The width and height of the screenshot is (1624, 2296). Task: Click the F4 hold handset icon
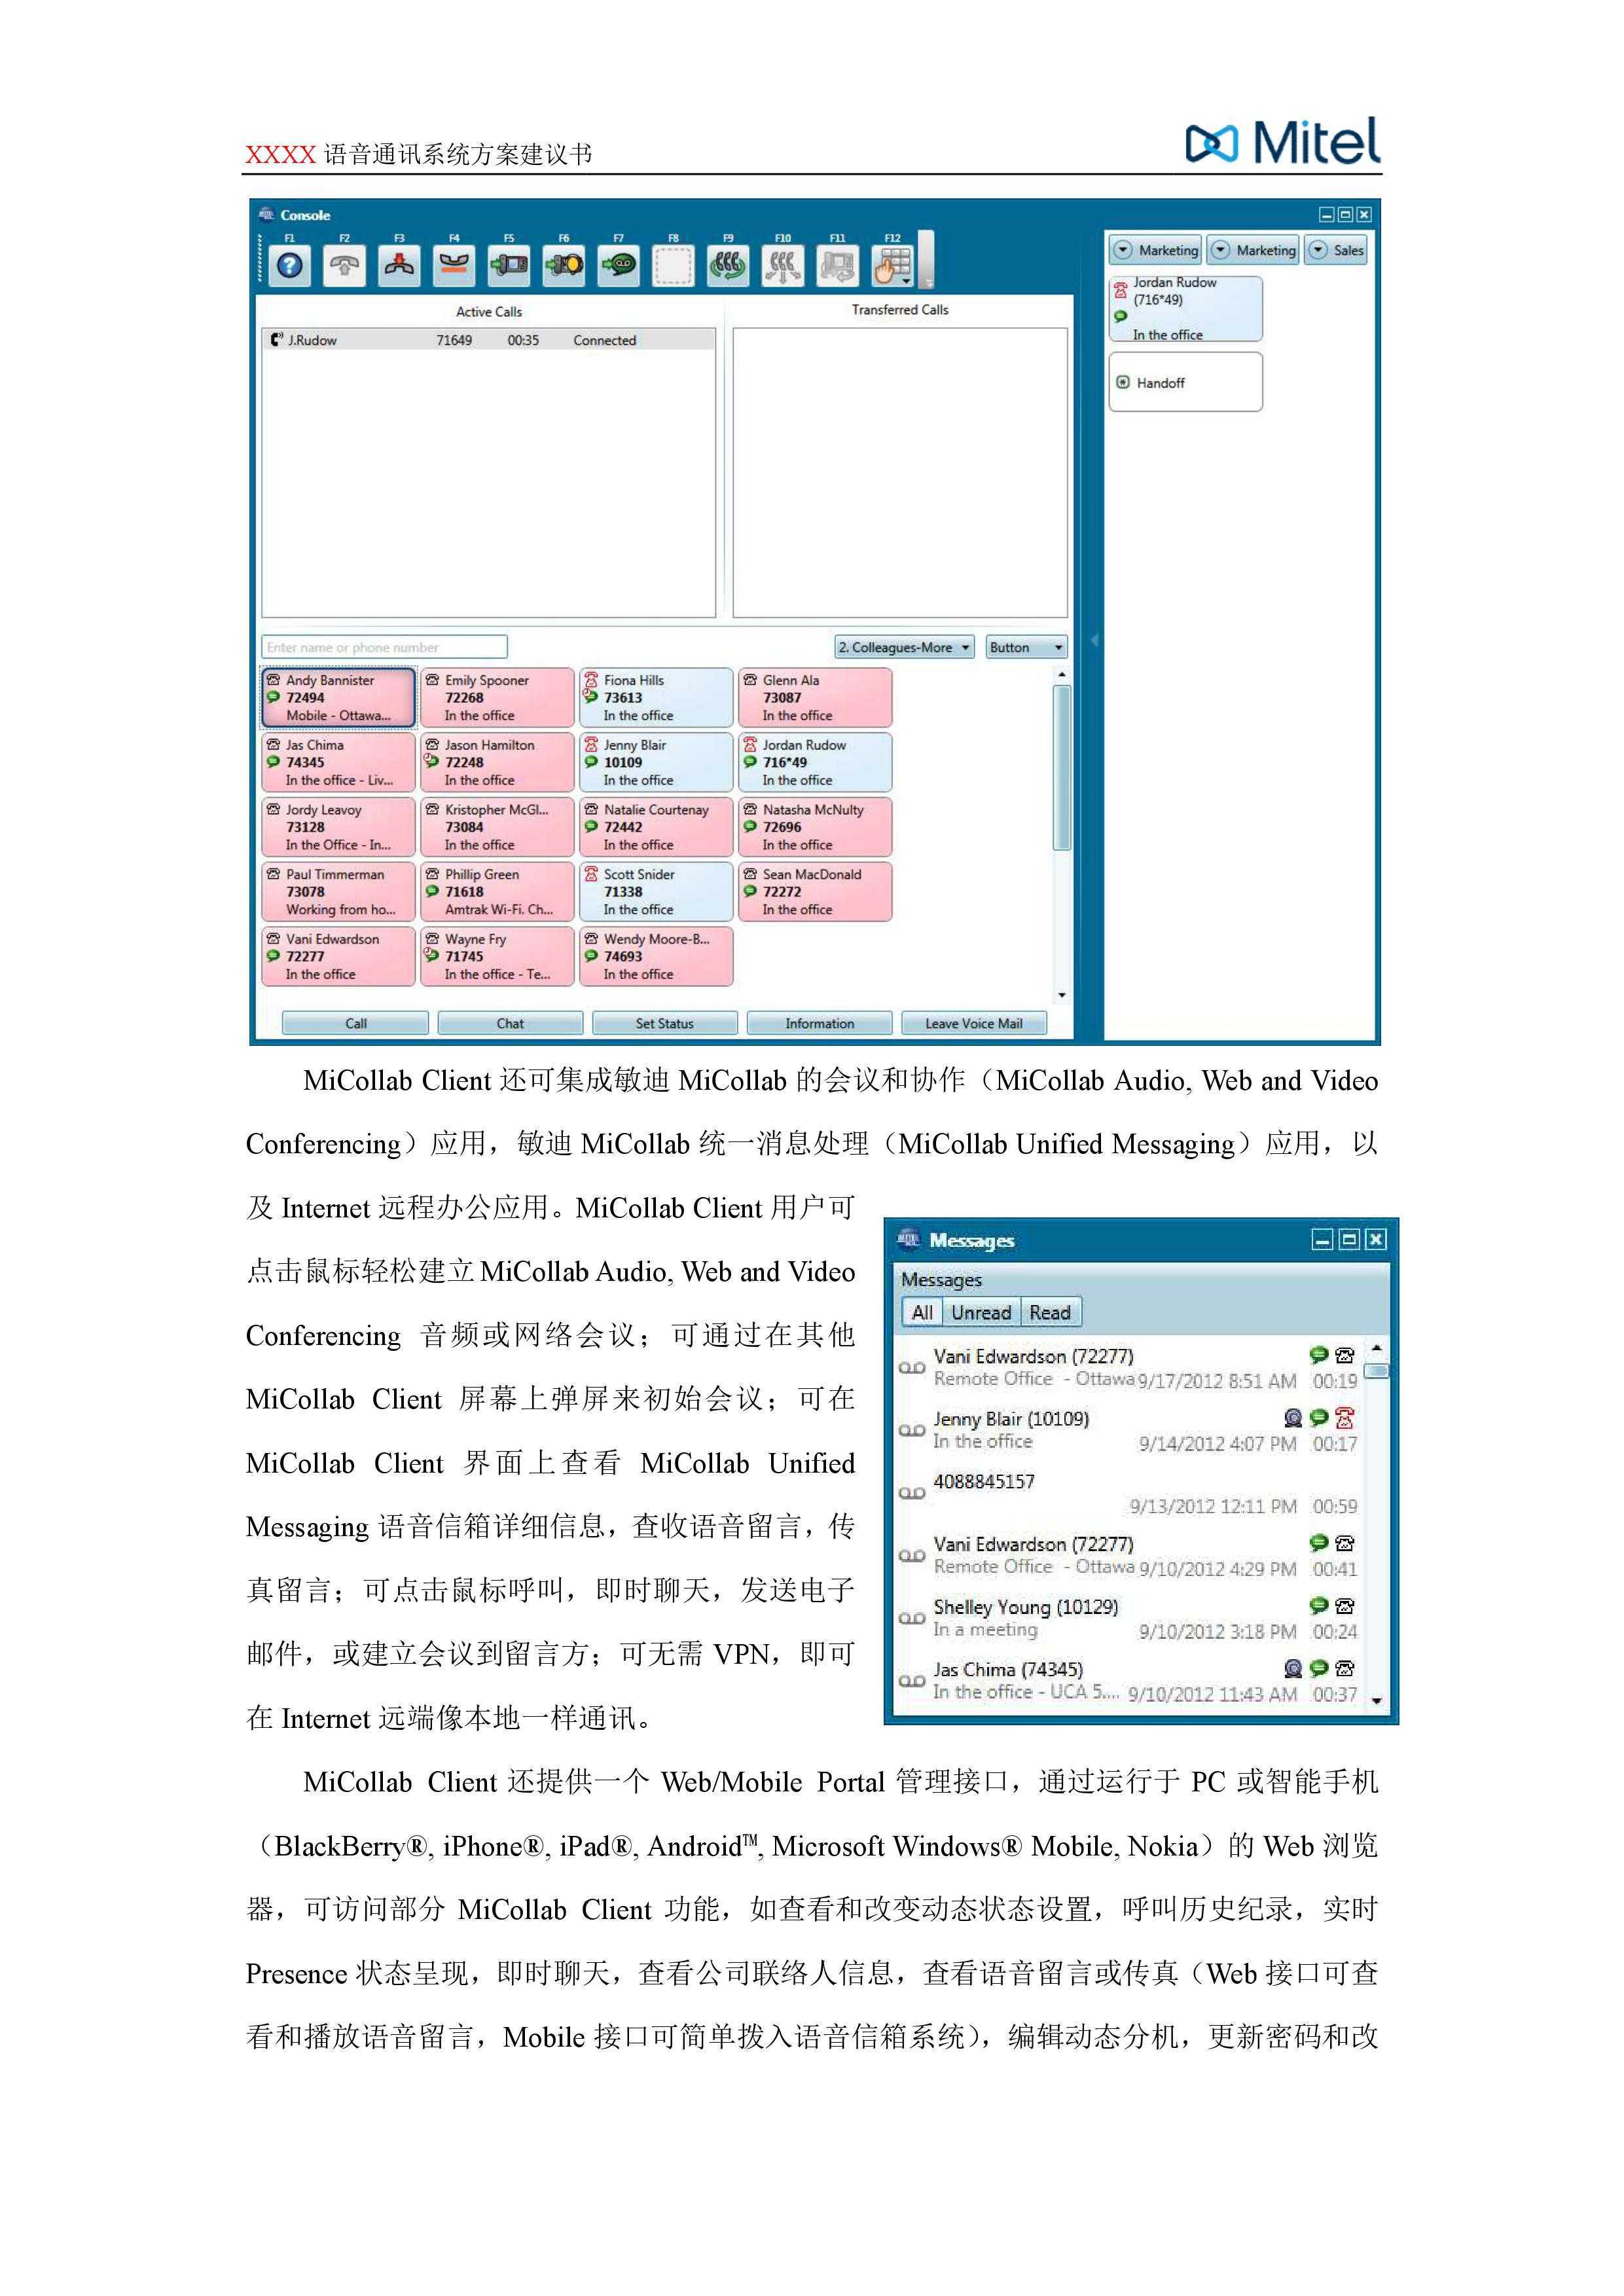454,266
